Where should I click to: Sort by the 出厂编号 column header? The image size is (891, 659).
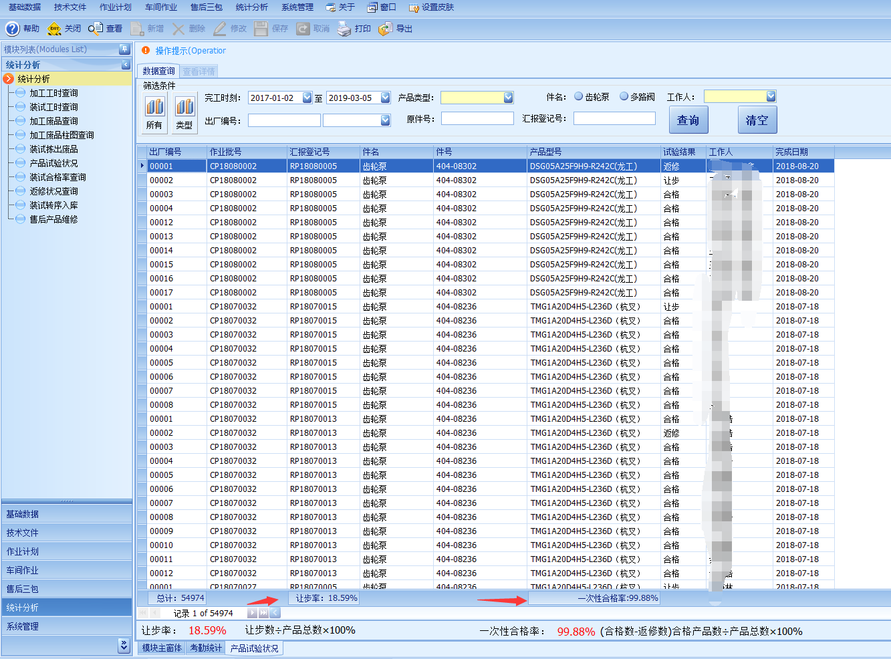click(x=176, y=152)
